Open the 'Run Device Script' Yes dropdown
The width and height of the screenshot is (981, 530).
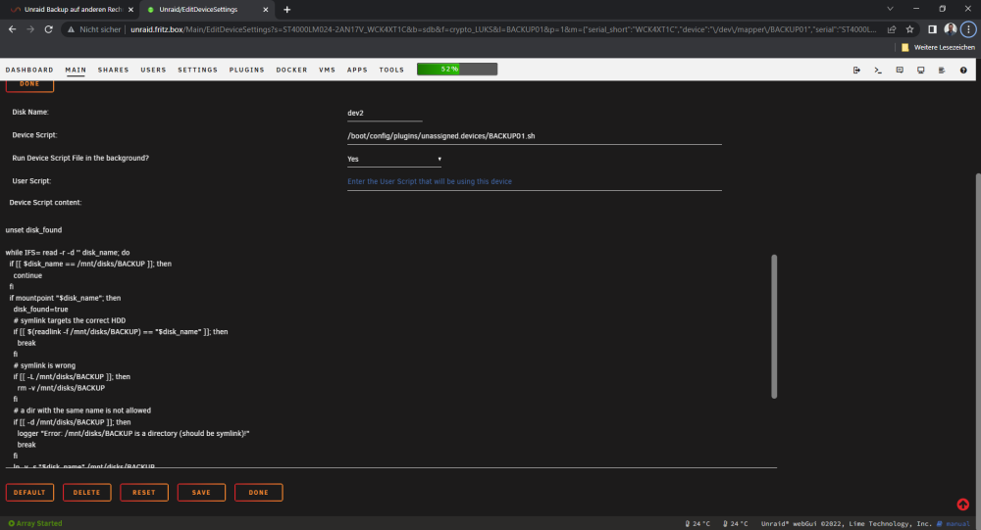[x=394, y=160]
